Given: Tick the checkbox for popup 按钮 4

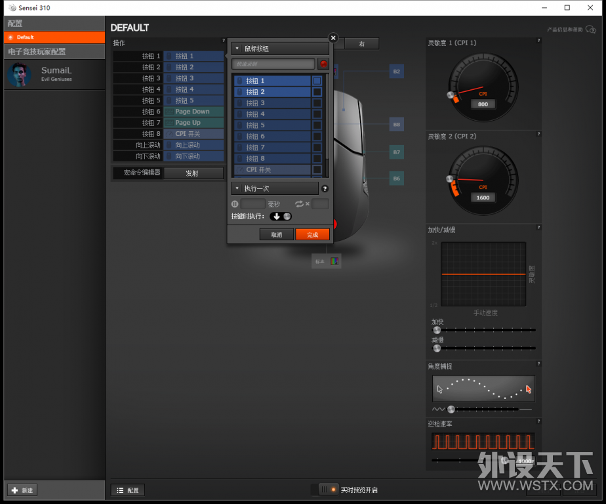Looking at the screenshot, I should pyautogui.click(x=317, y=114).
